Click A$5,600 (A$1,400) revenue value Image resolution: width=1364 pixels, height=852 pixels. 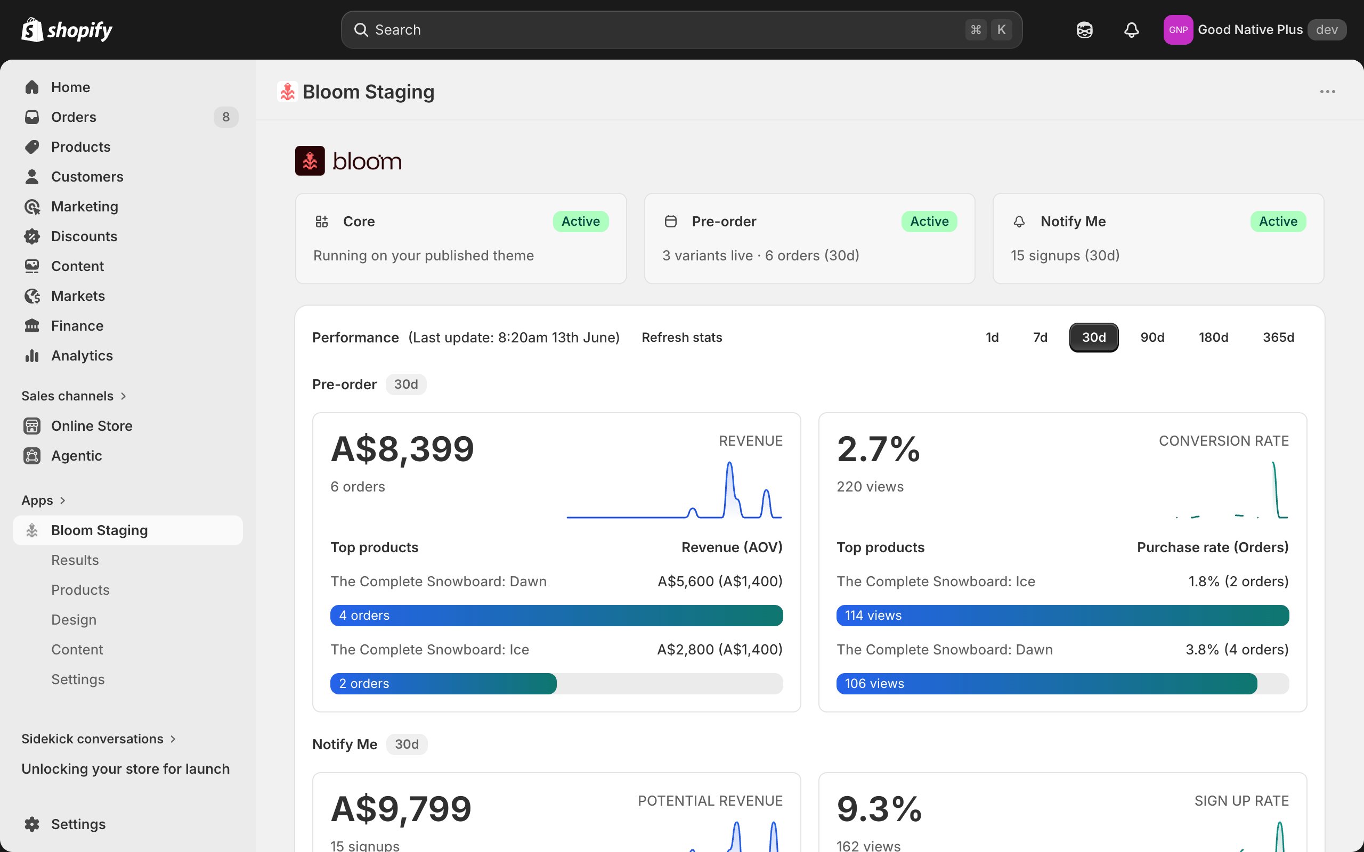coord(720,581)
